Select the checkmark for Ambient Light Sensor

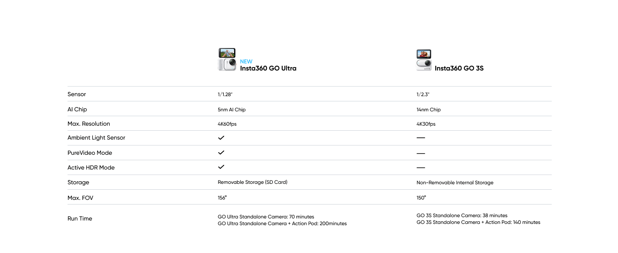point(221,137)
